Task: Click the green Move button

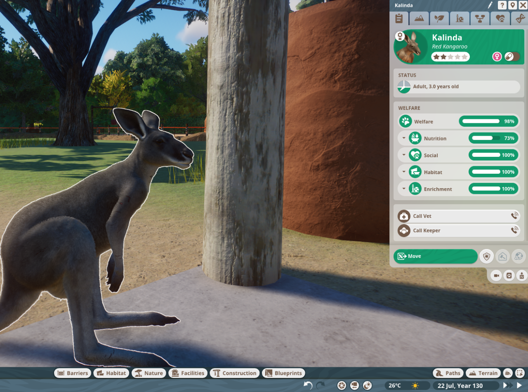Action: click(435, 256)
